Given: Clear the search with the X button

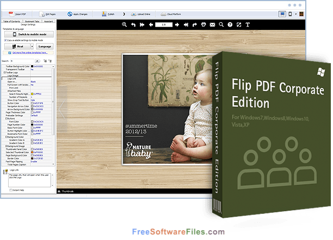Looking at the screenshot, I should point(37,61).
